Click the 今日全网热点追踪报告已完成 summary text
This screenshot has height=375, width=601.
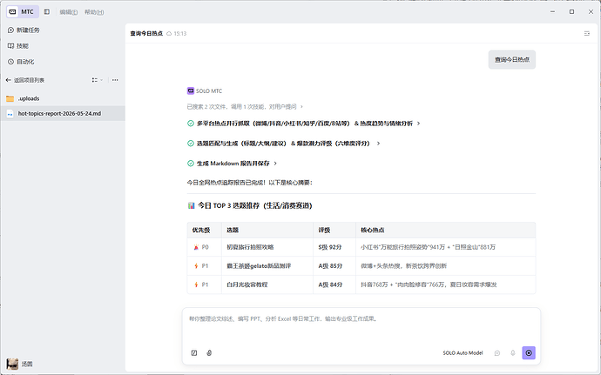(x=249, y=183)
